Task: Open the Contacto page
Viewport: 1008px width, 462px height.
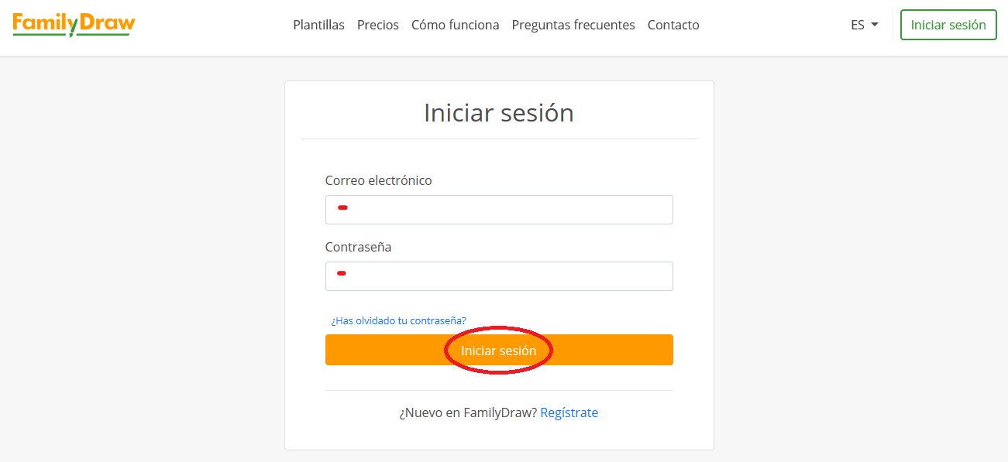Action: pos(673,25)
